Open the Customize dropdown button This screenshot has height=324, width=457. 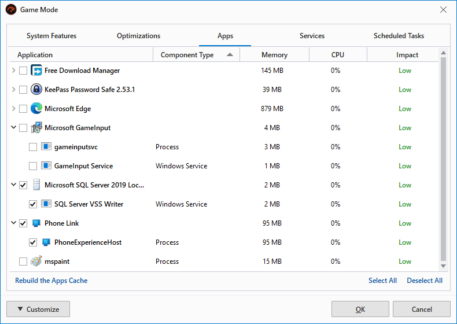click(38, 309)
